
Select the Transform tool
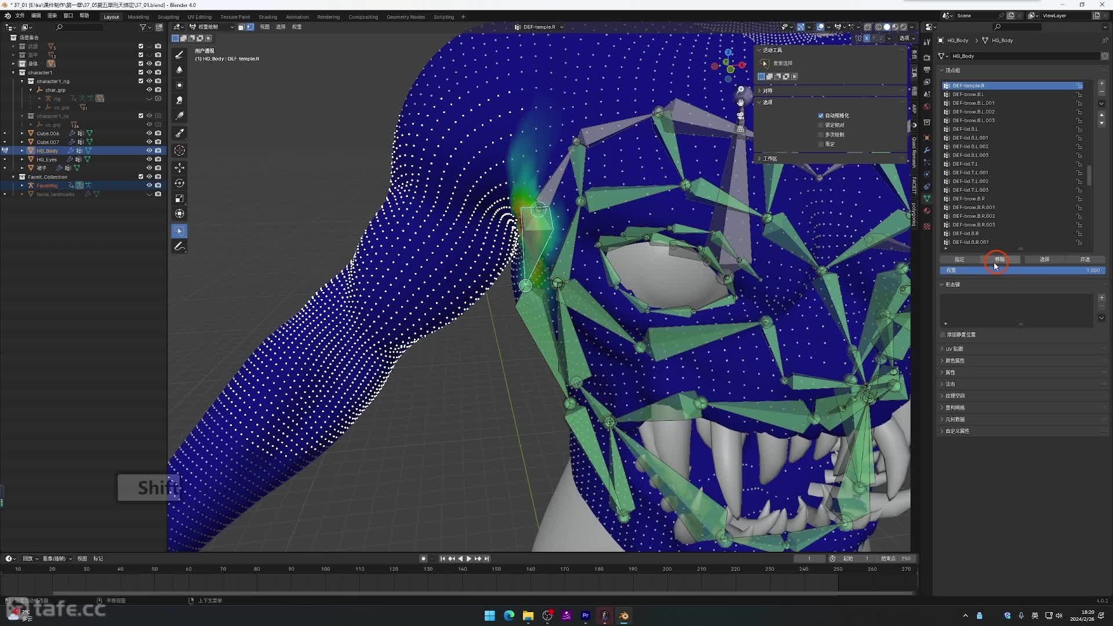click(x=180, y=214)
